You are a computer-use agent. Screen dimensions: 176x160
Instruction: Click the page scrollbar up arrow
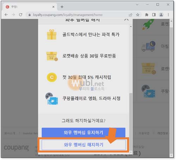(171, 21)
